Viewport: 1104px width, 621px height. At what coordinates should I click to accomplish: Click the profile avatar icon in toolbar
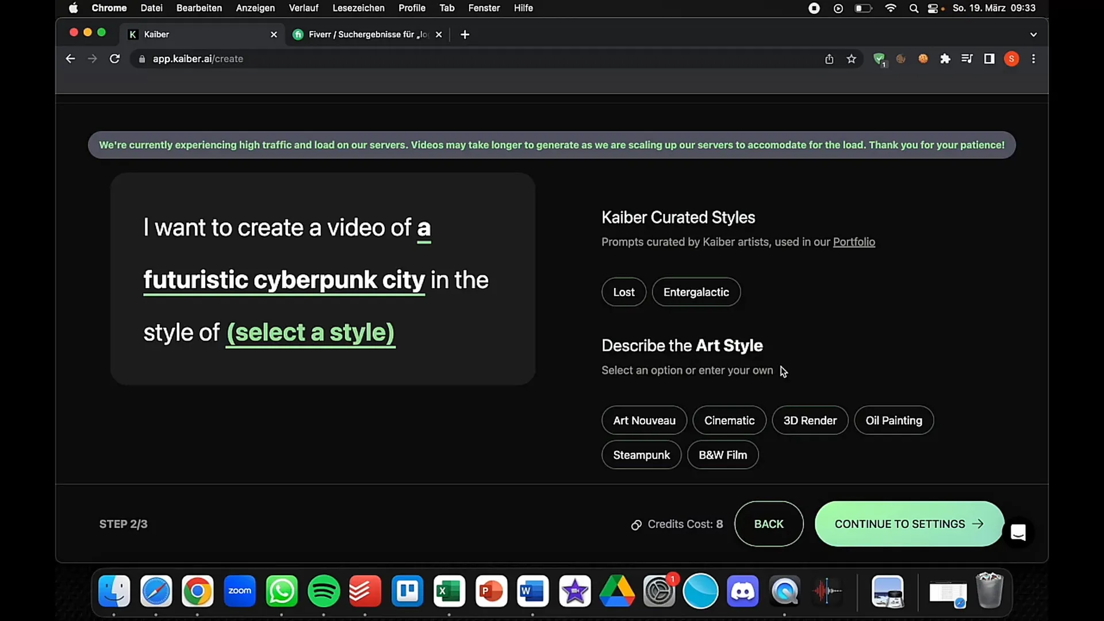1012,59
